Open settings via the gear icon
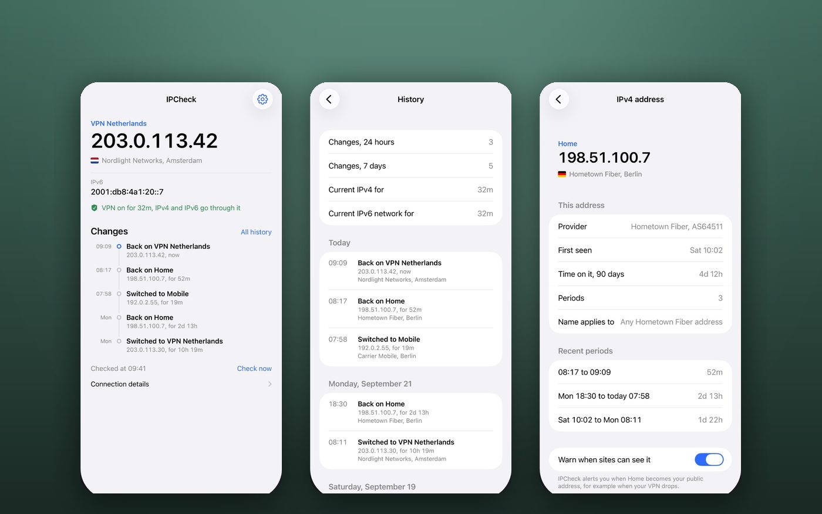 coord(262,99)
